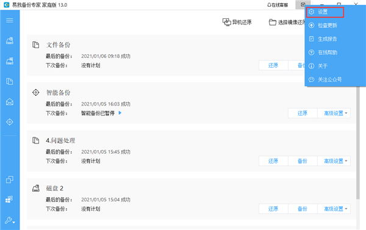The height and width of the screenshot is (230, 366).
Task: Open 高级设置 dropdown for 4.问题处理
Action: pyautogui.click(x=334, y=161)
